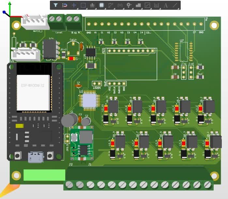Choose the keepout region tool
The width and height of the screenshot is (228, 199).
147,5
